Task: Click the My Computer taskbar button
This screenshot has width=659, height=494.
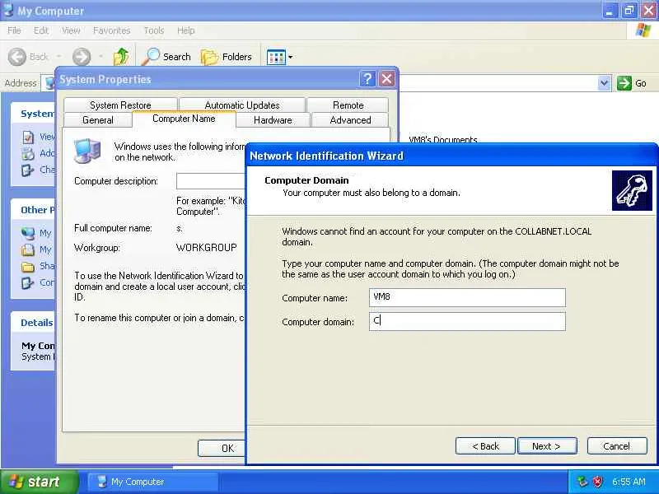Action: click(152, 482)
